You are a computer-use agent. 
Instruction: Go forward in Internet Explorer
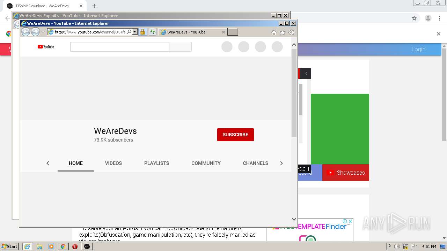(35, 32)
